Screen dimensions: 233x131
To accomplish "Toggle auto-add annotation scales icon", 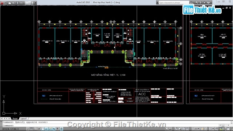I will [205, 129].
